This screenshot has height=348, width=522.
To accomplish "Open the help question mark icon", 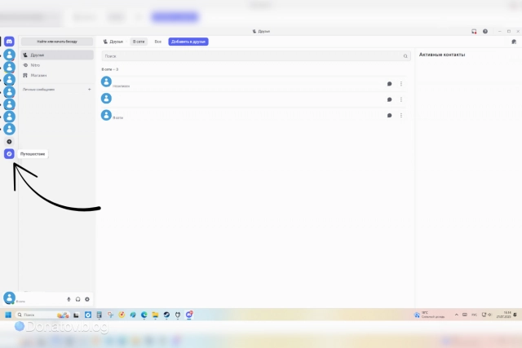I will (485, 31).
